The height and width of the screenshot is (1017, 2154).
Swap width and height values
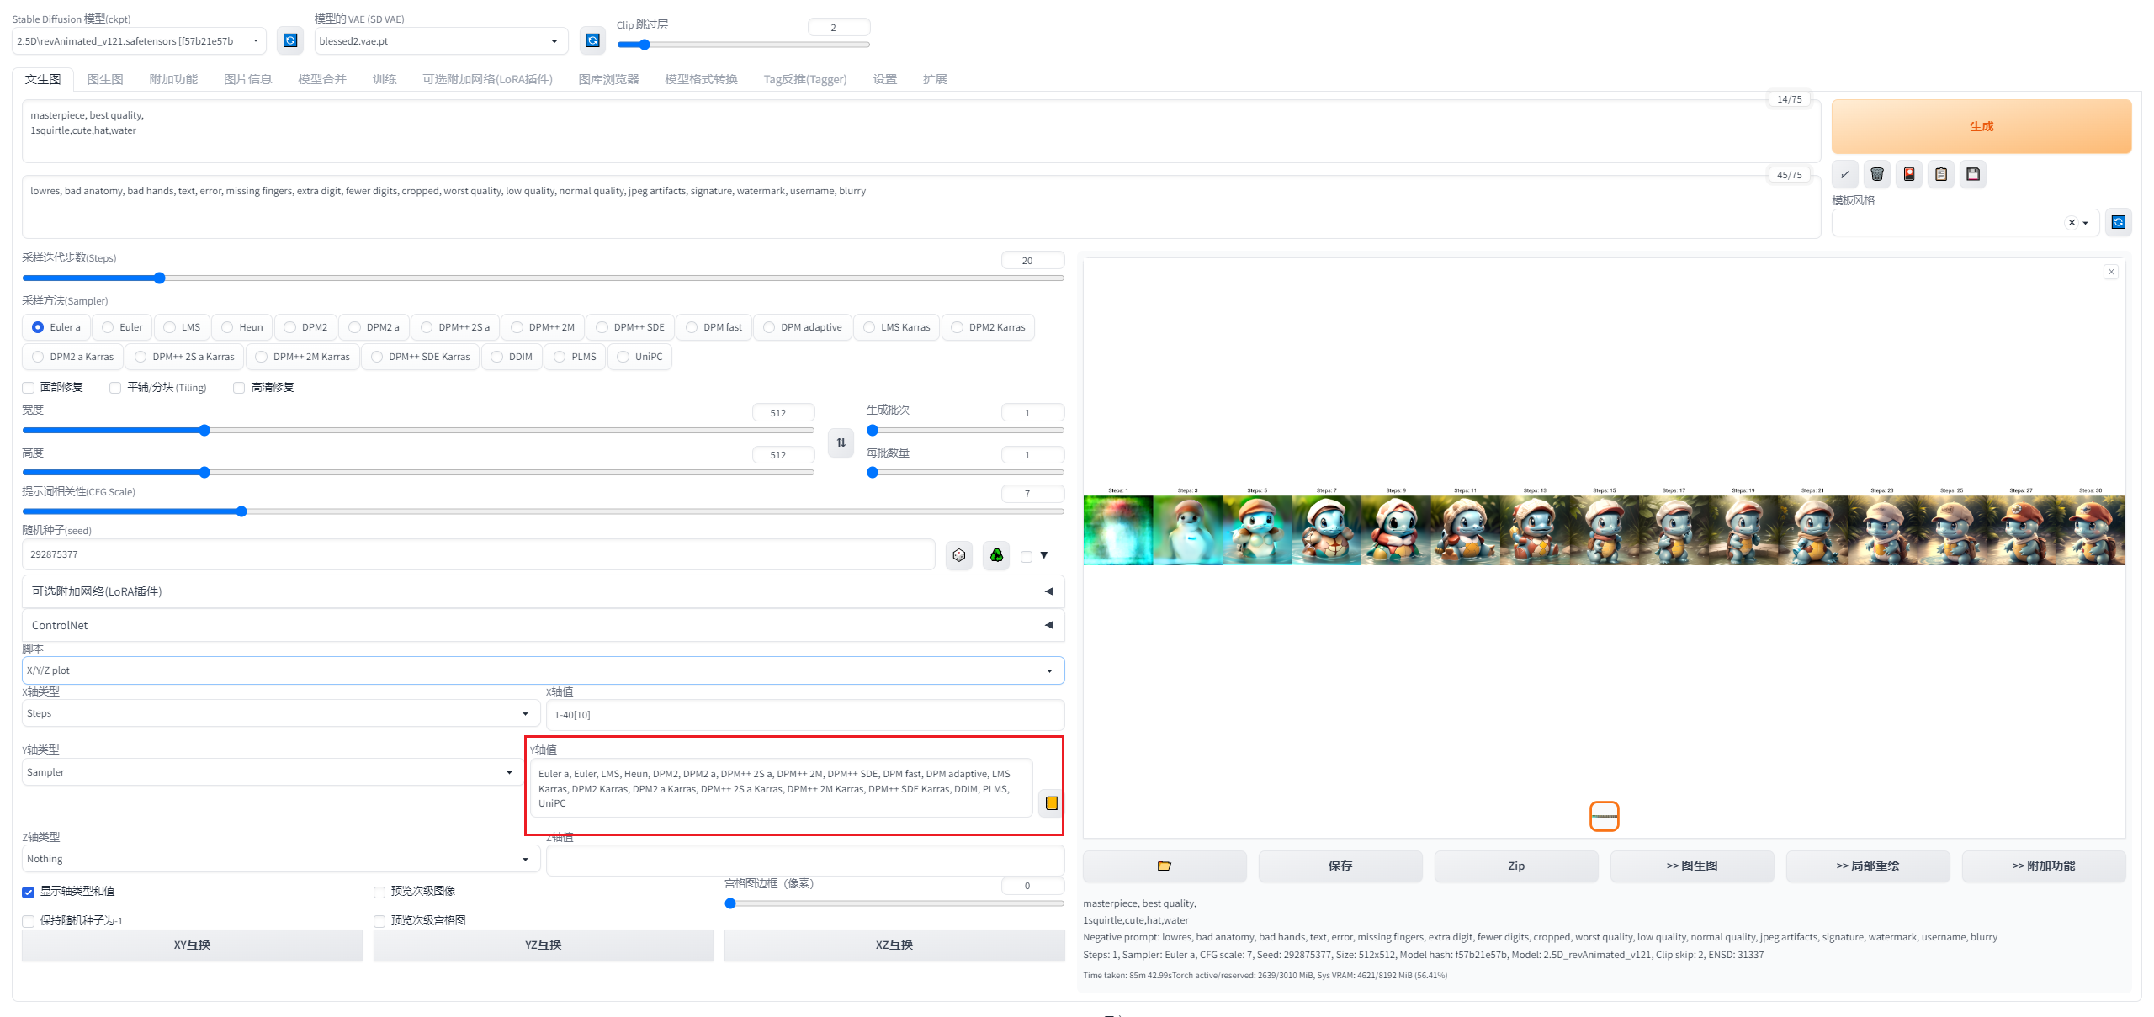pos(841,442)
